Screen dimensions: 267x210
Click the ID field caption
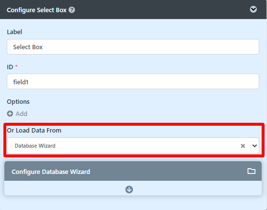point(10,67)
